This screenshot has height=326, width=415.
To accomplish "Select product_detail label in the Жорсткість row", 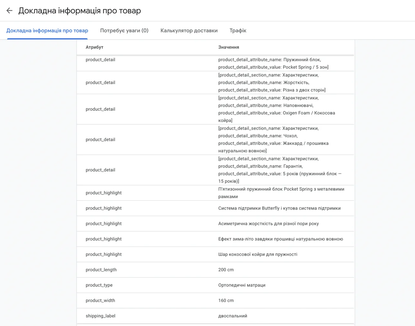I will click(x=101, y=82).
